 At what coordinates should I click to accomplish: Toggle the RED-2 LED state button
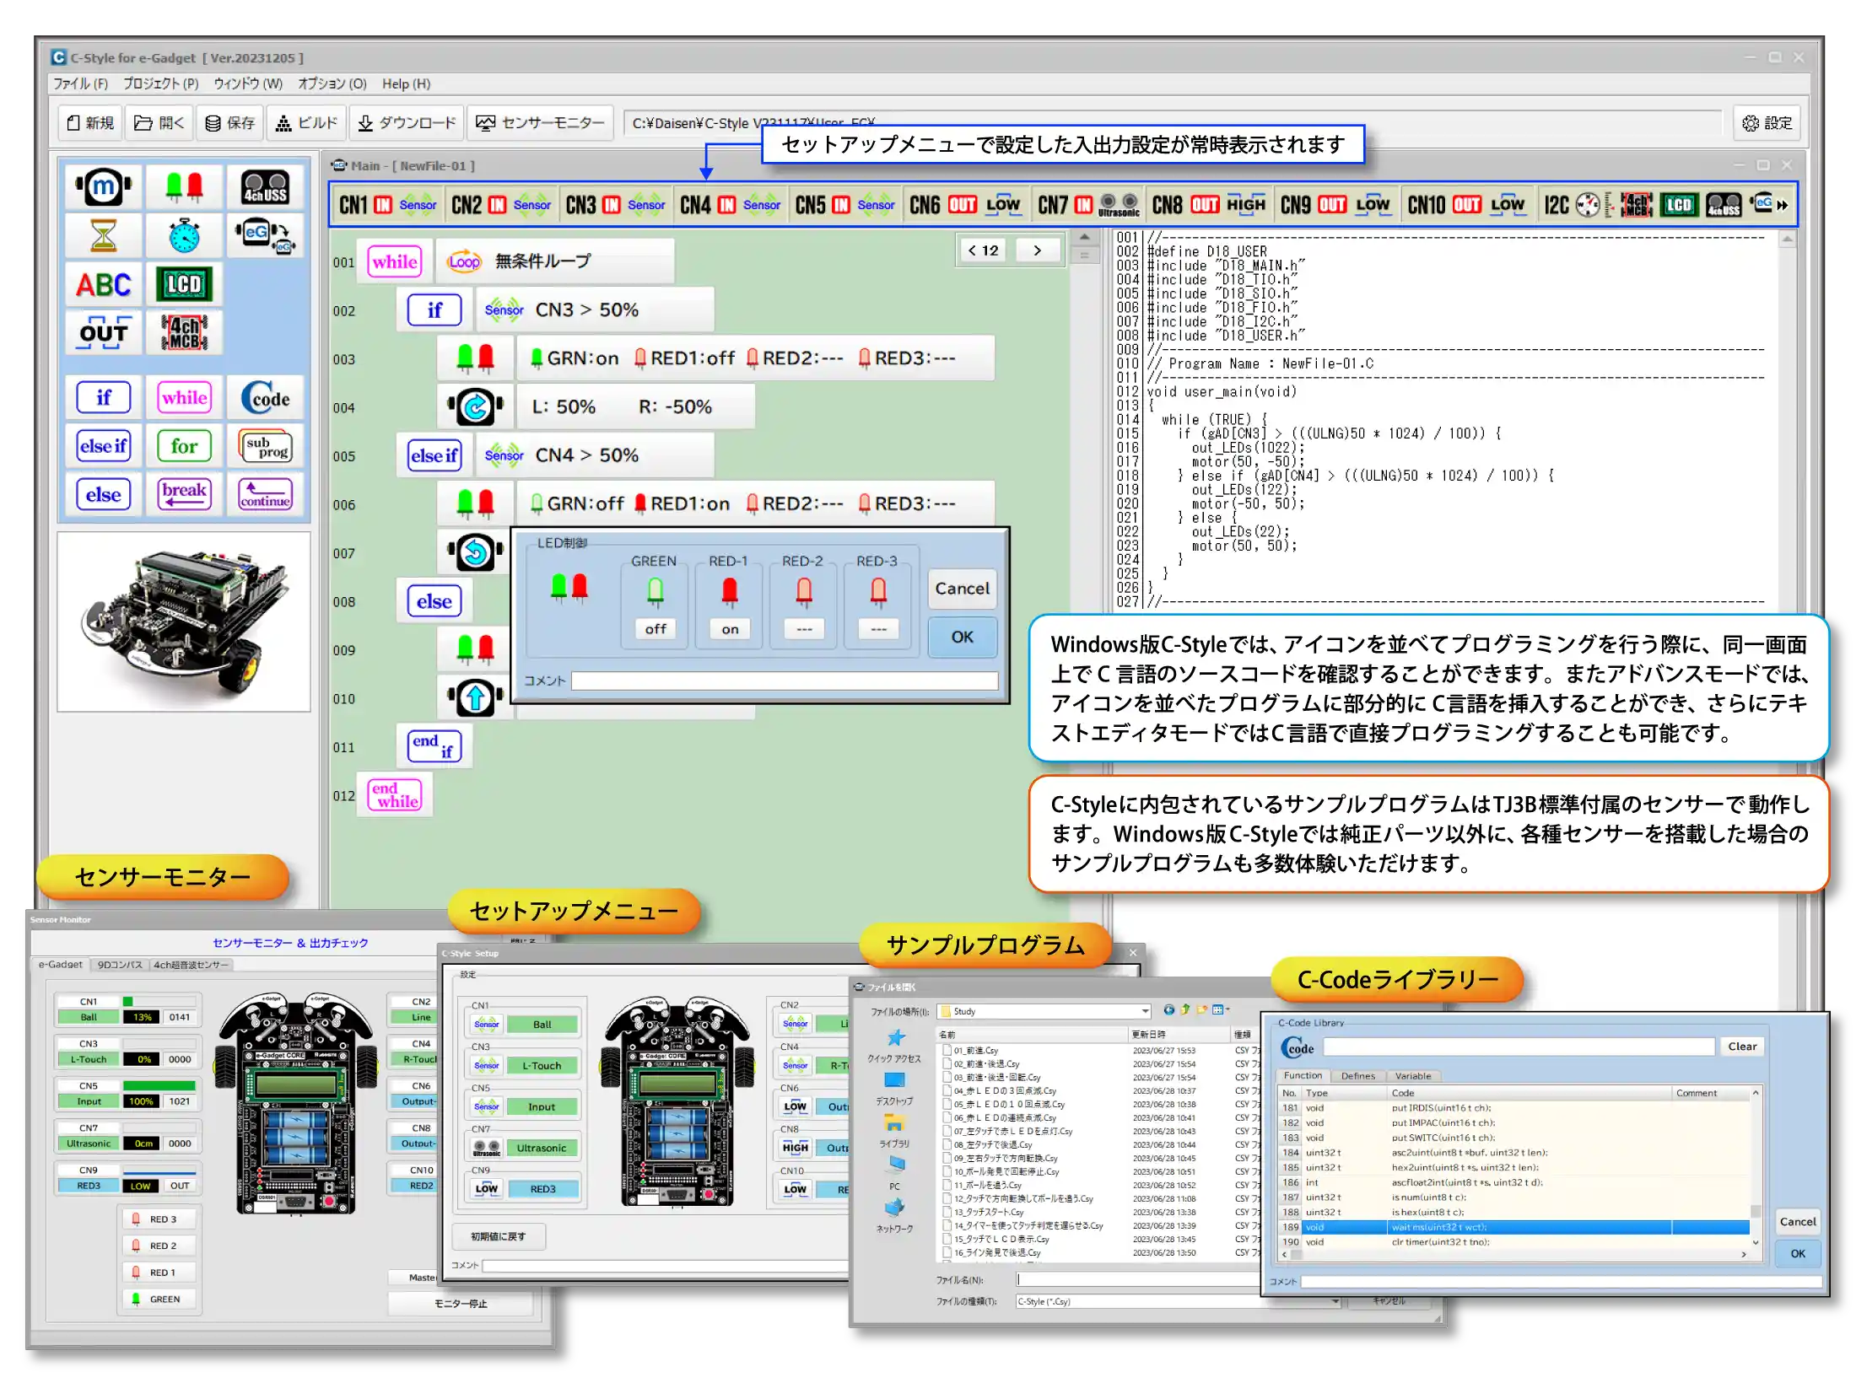(804, 629)
